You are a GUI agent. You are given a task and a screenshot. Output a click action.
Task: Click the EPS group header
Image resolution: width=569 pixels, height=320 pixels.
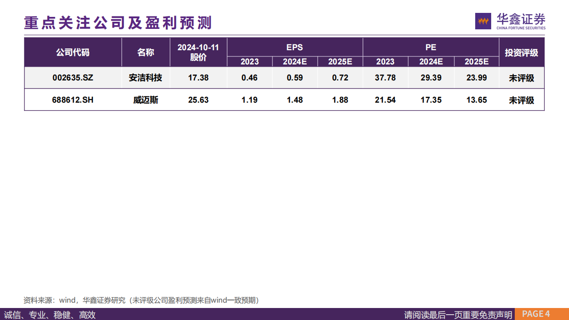click(295, 47)
